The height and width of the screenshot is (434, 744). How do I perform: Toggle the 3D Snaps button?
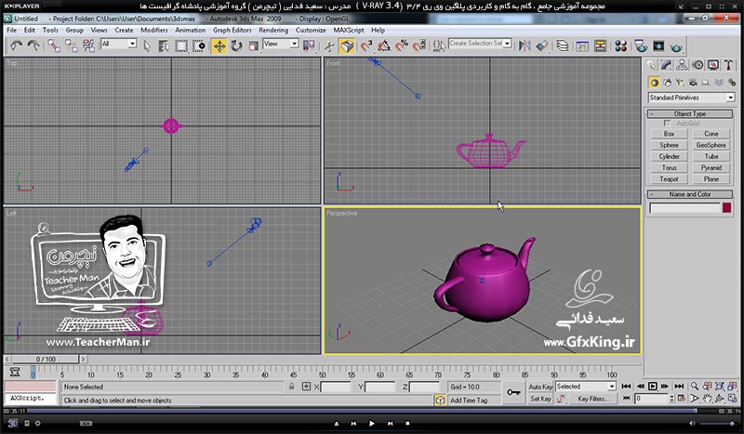[366, 46]
